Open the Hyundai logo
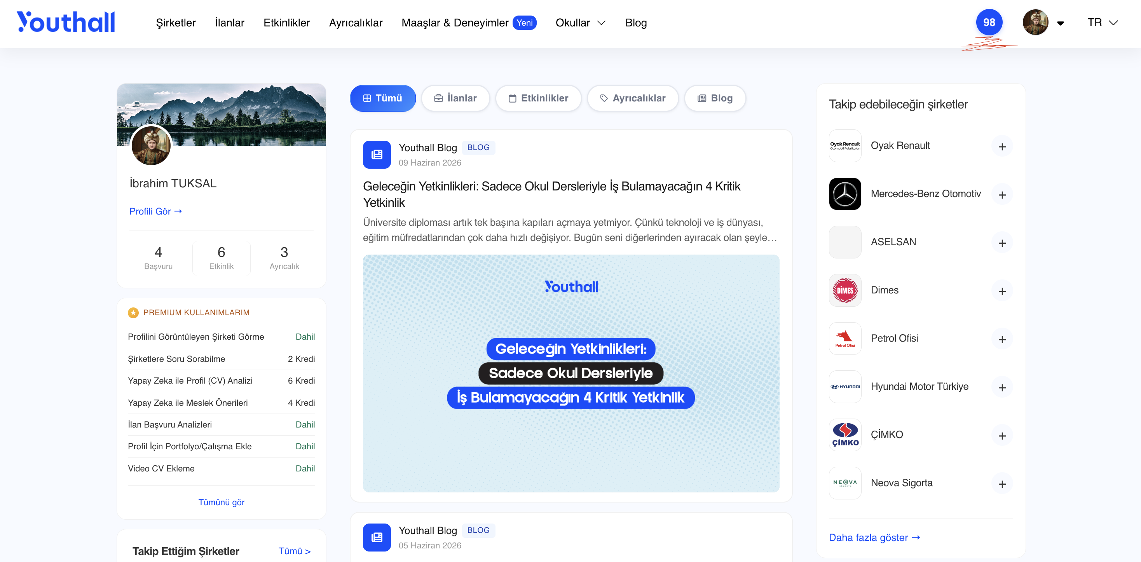Image resolution: width=1141 pixels, height=562 pixels. [845, 387]
